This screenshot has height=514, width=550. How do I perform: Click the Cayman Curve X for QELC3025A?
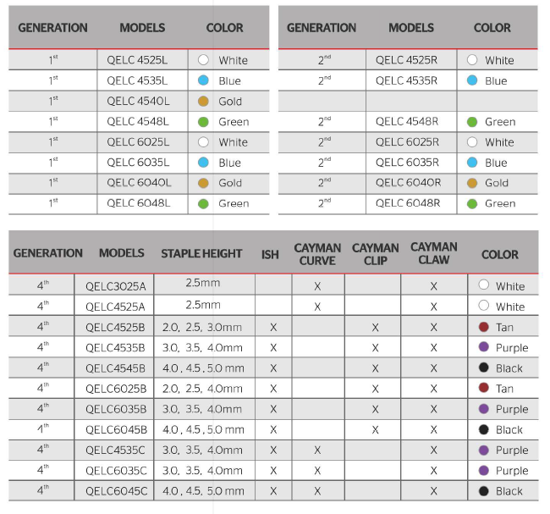click(317, 286)
